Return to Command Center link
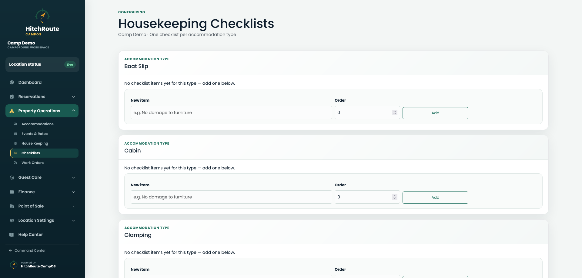The width and height of the screenshot is (582, 278). coord(27,250)
